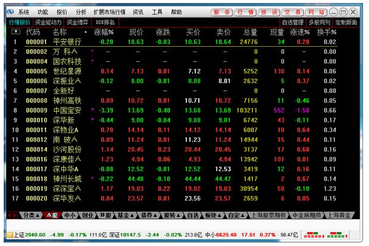
Task: Select the 中金所期货 tab
Action: [307, 215]
